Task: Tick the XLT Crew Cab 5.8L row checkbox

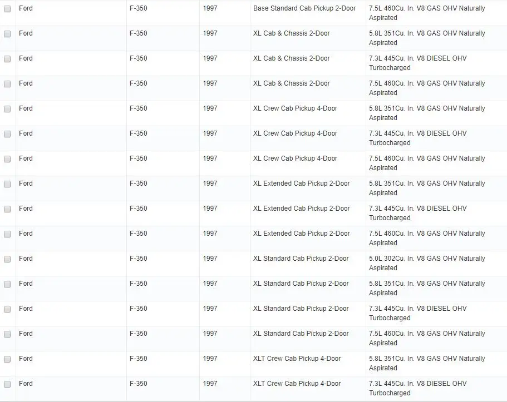Action: coord(7,359)
